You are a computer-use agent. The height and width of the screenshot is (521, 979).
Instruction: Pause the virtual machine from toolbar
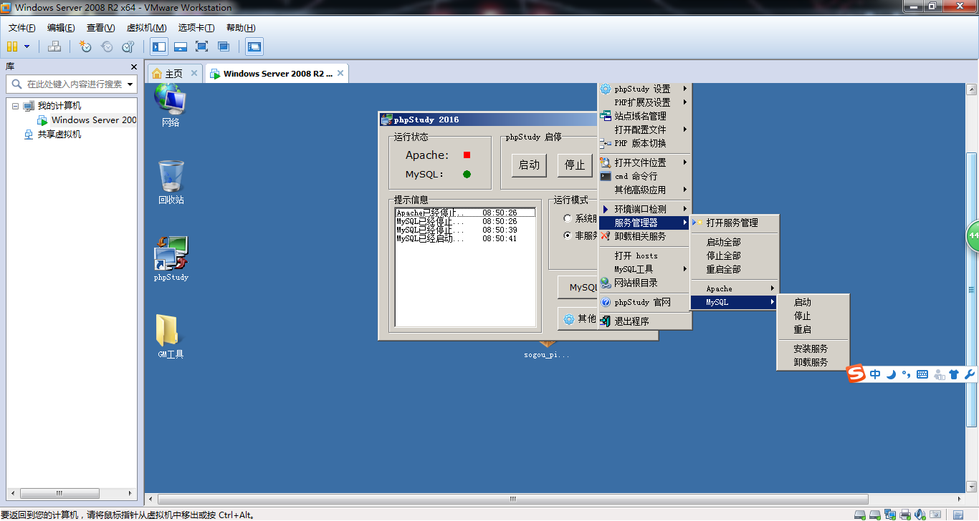coord(12,47)
